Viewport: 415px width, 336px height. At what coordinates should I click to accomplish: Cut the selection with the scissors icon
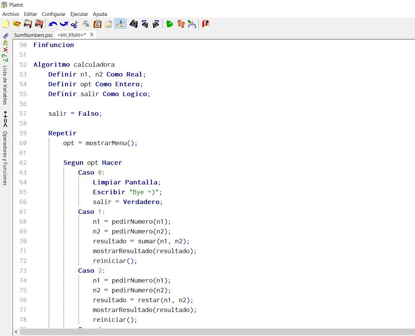(x=75, y=24)
